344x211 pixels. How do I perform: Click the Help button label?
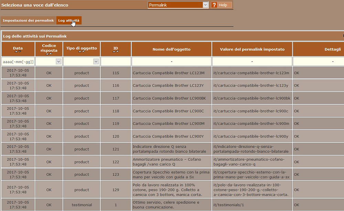click(x=223, y=5)
